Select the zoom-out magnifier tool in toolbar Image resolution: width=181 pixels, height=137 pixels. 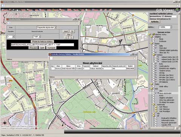14,10
